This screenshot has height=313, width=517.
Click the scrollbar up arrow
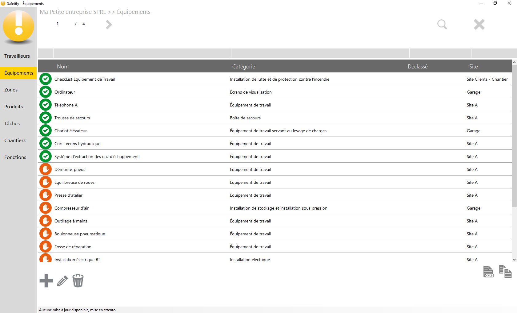coord(514,62)
